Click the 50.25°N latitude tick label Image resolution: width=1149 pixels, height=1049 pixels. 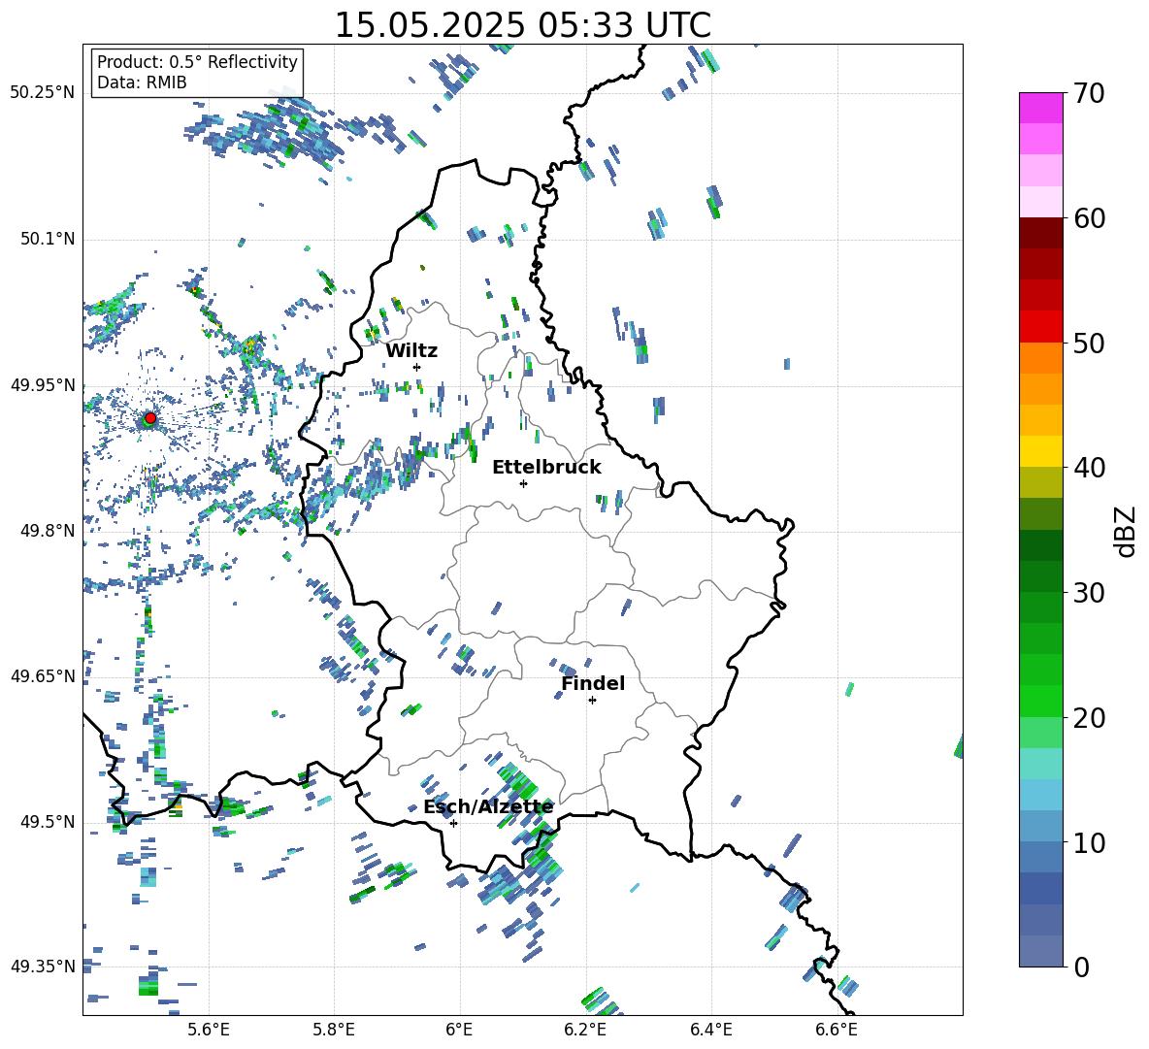point(43,93)
